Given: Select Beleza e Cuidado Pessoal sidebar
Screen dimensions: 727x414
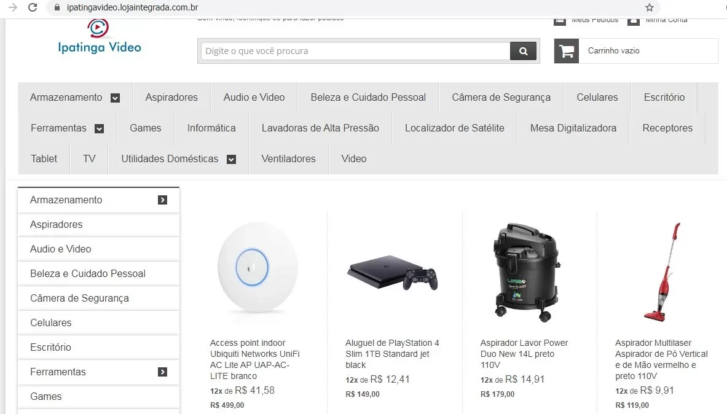Looking at the screenshot, I should coord(98,273).
